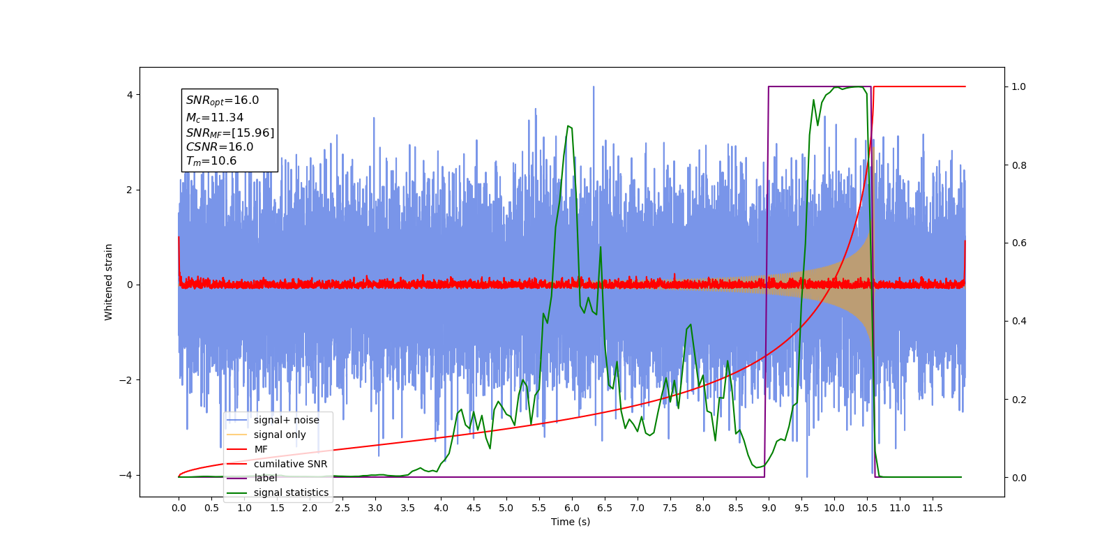This screenshot has width=1116, height=558.
Task: Click the right y-axis tick label 0.4
Action: 1019,322
